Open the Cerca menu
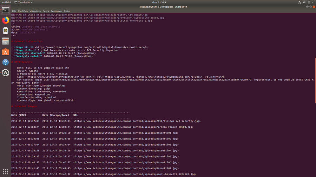316x177 pixels. point(46,11)
